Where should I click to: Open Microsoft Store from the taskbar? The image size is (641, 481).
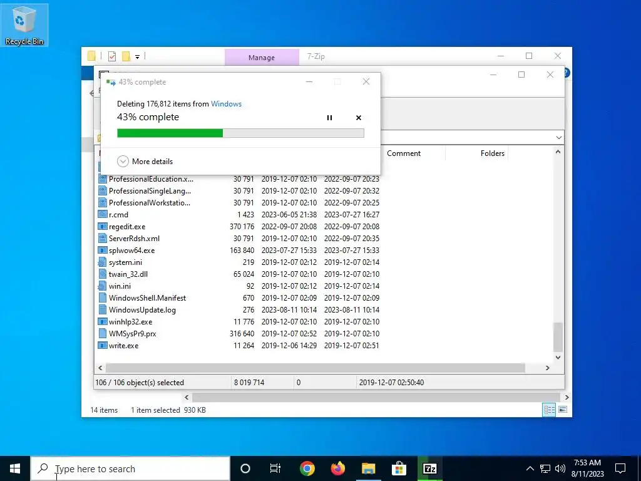tap(399, 468)
